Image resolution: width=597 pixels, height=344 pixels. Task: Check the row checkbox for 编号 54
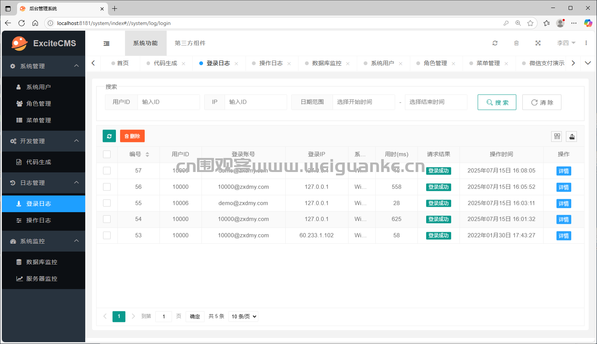pos(107,219)
